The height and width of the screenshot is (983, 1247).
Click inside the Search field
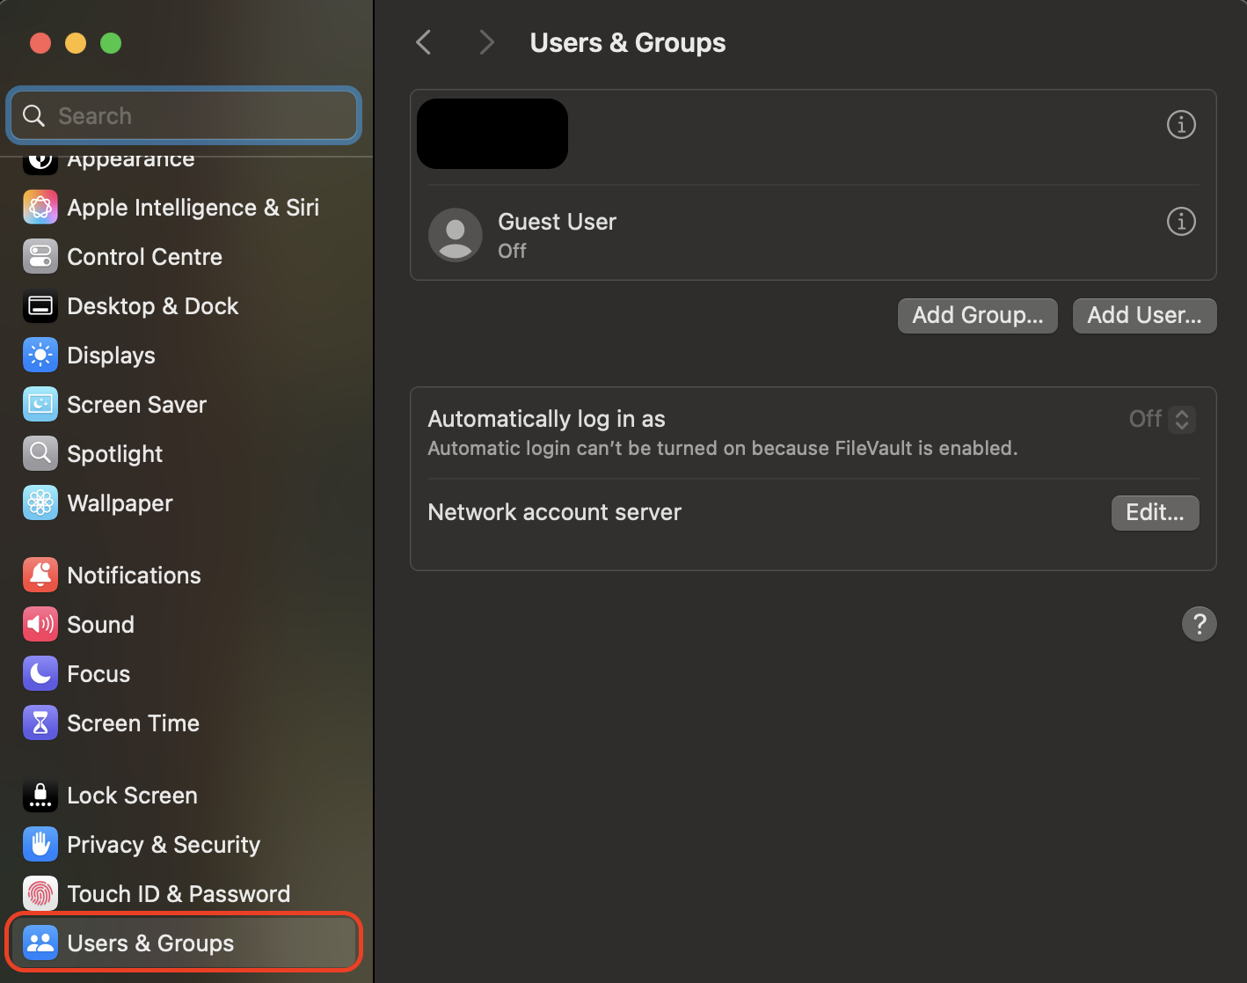[183, 115]
